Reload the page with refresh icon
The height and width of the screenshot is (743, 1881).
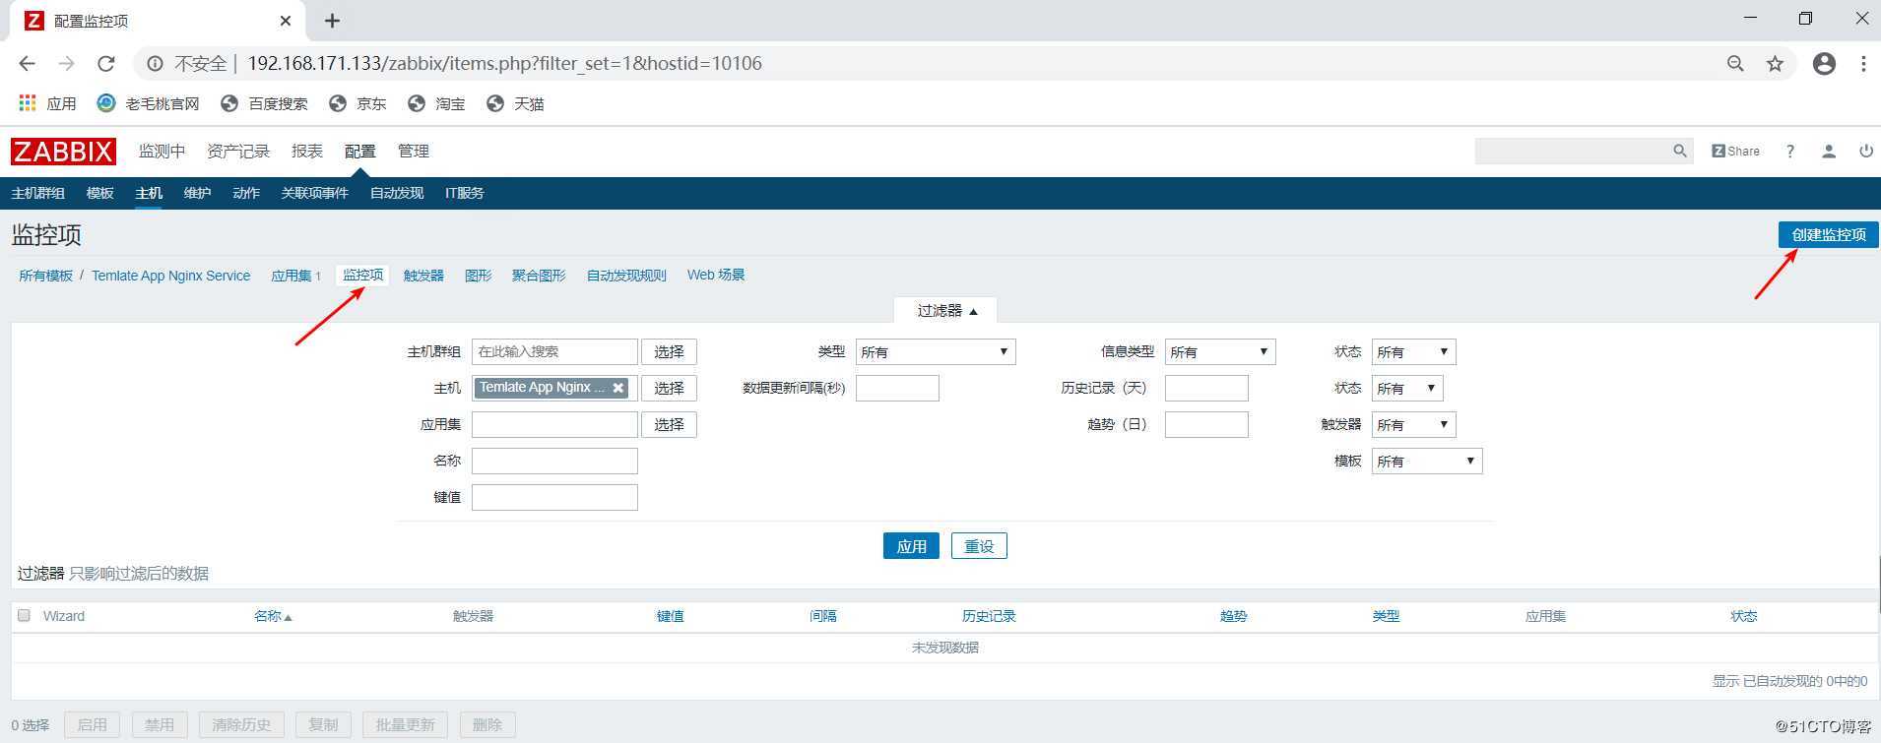point(106,64)
